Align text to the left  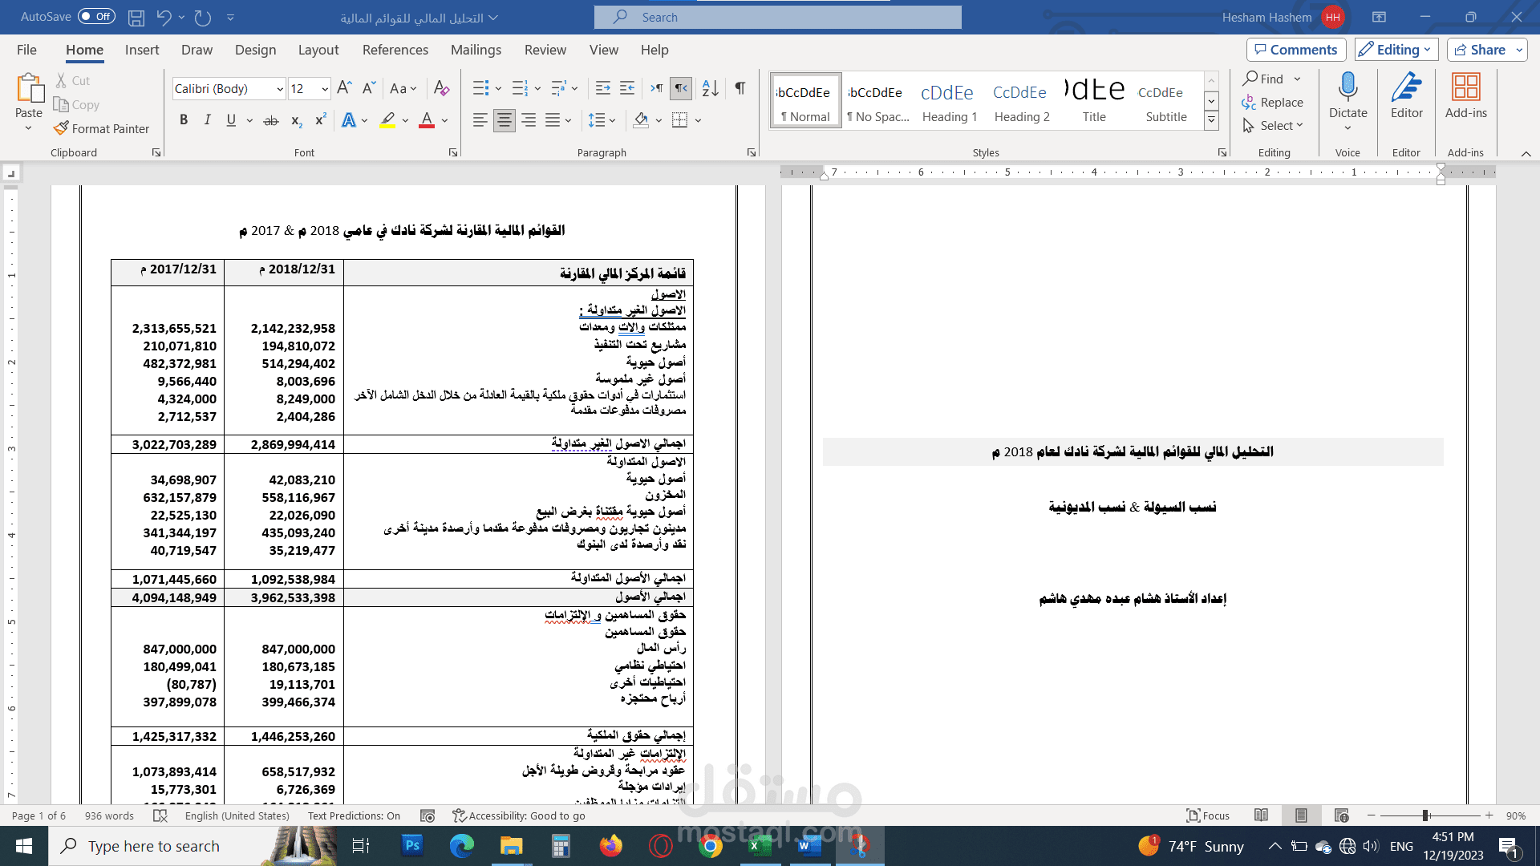coord(480,120)
